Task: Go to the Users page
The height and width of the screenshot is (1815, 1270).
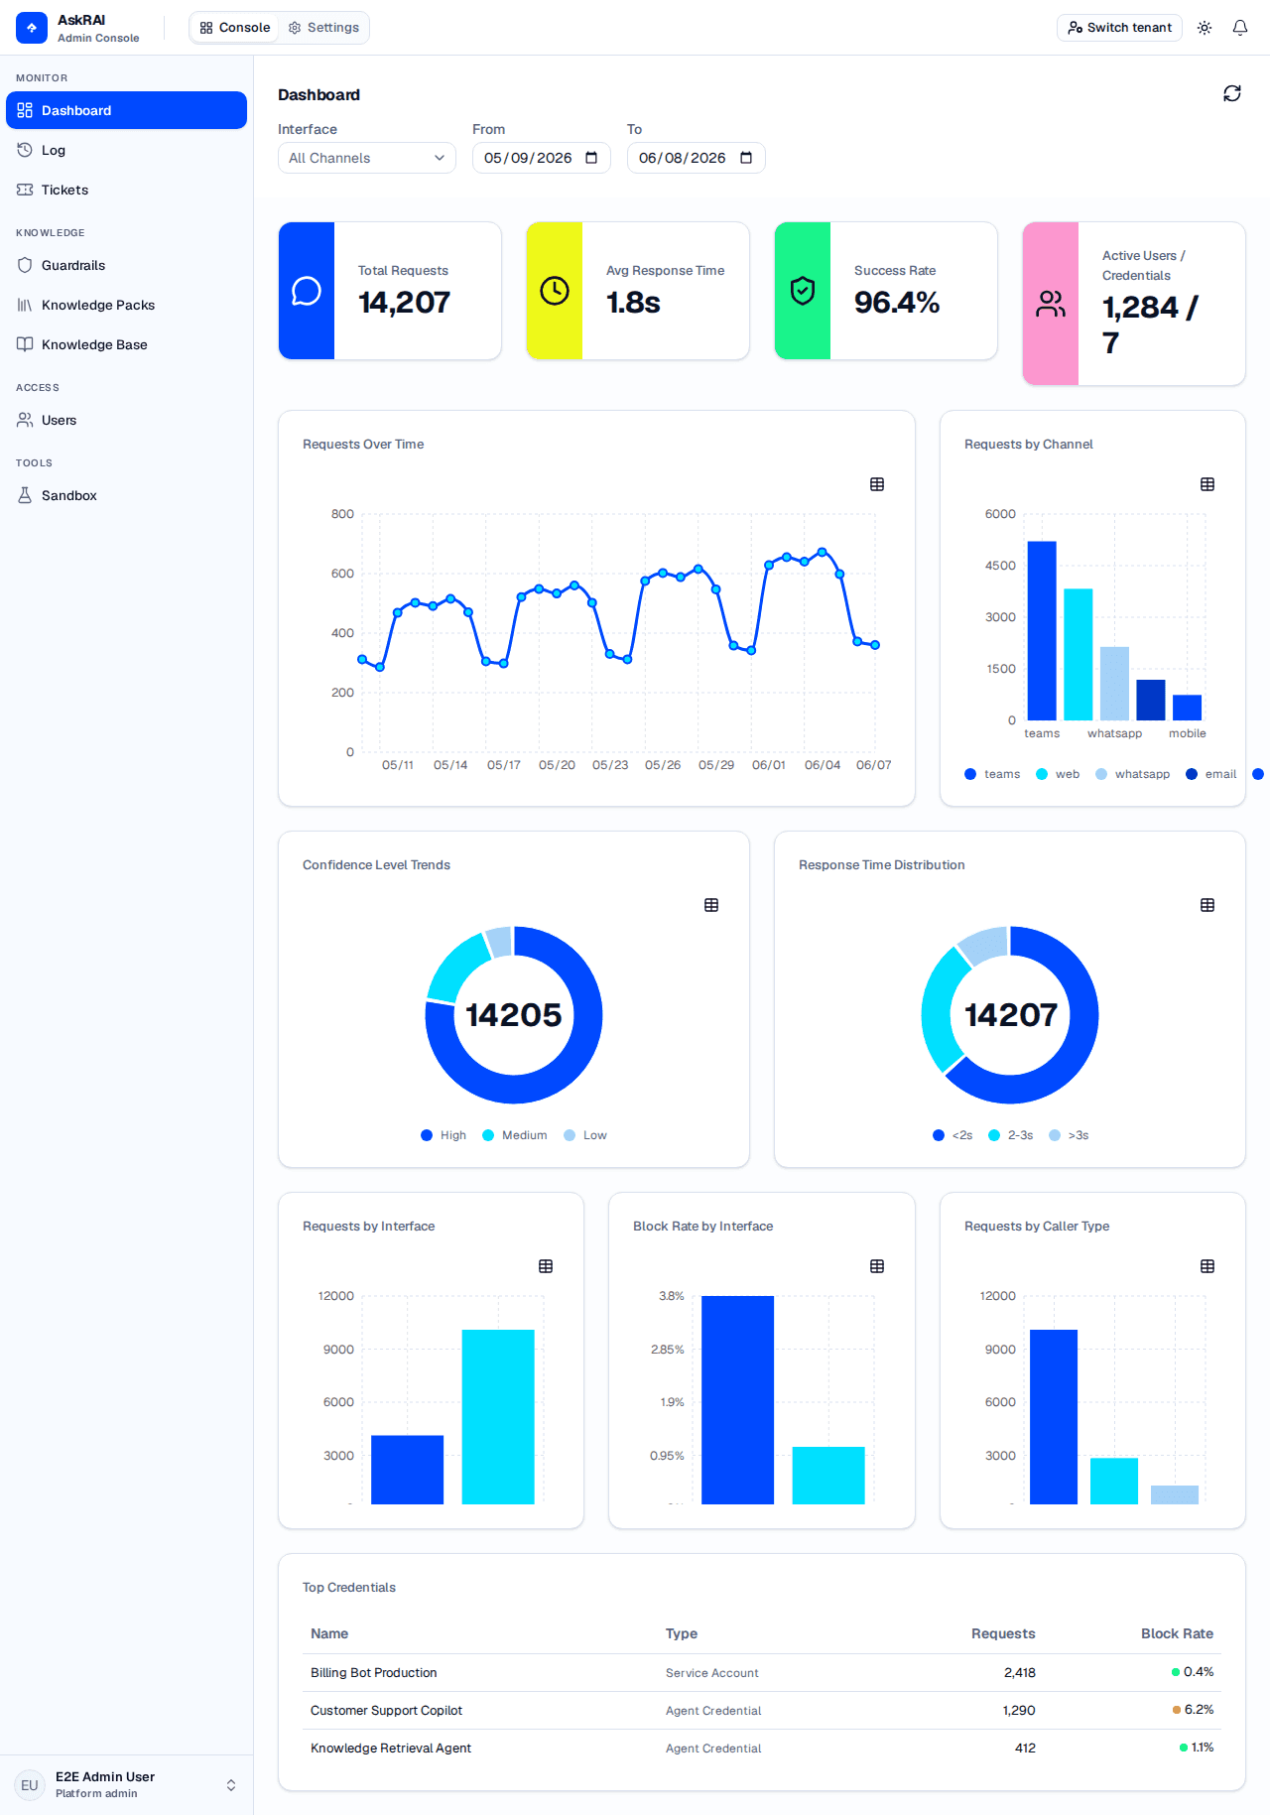Action: coord(126,420)
